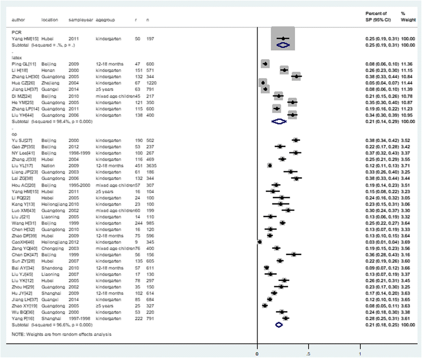Click author 'Liu YK[12]'
The height and width of the screenshot is (358, 422).
coord(23,281)
